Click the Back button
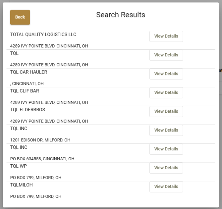The height and width of the screenshot is (209, 222). (x=20, y=17)
